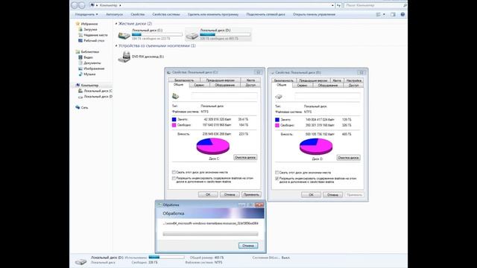Open the help question-mark icon

[402, 14]
